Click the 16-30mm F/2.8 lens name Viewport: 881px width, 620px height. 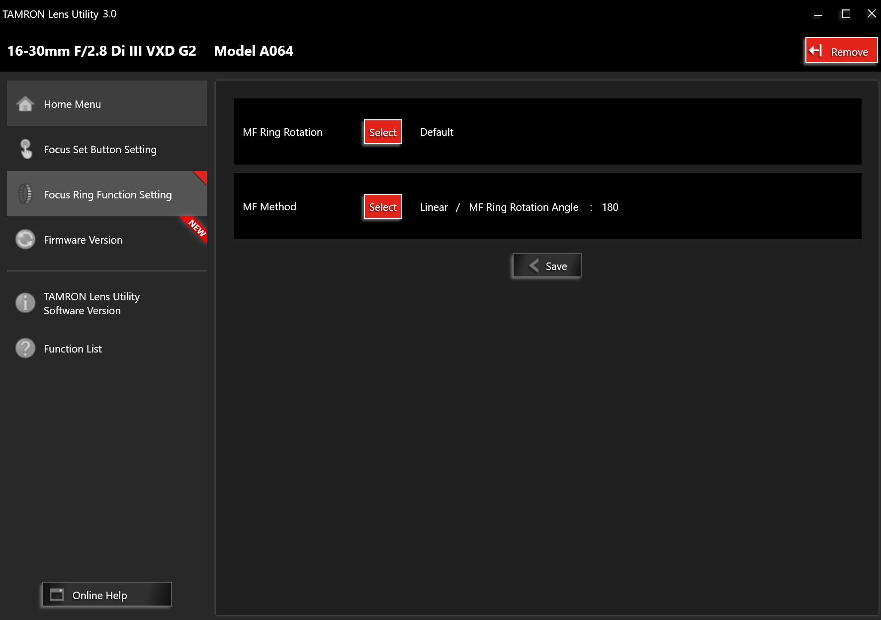102,51
